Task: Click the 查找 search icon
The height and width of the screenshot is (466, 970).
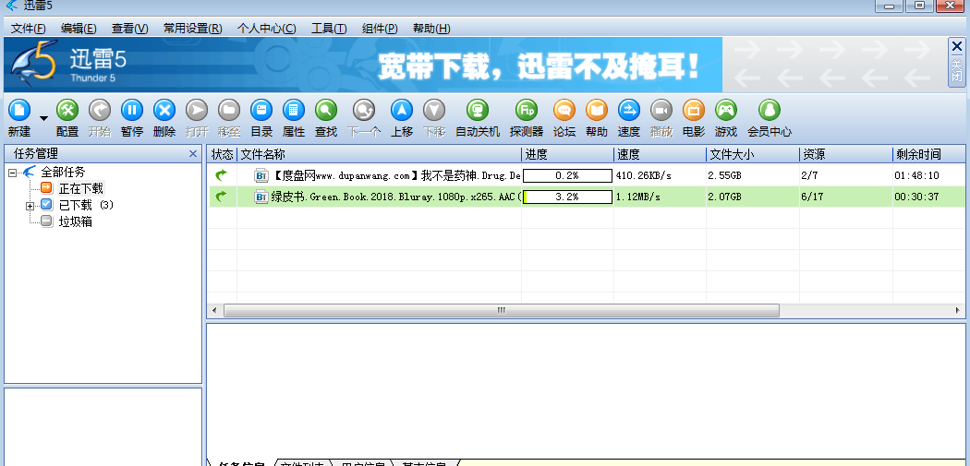Action: click(x=326, y=112)
